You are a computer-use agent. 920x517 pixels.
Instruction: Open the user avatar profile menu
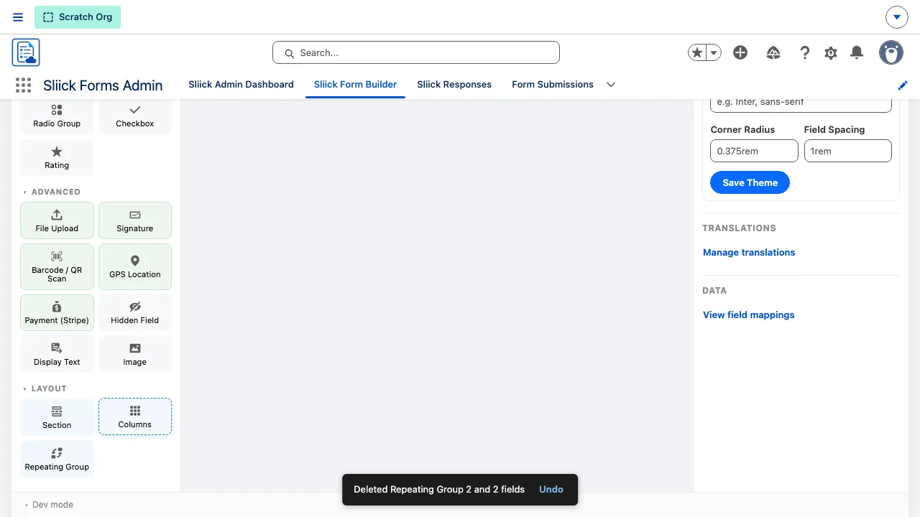pos(891,52)
